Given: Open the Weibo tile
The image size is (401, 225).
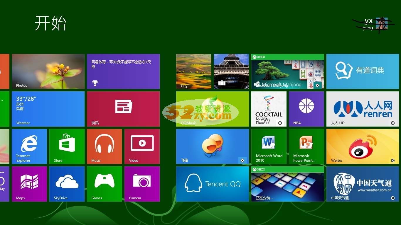Looking at the screenshot, I should click(363, 146).
